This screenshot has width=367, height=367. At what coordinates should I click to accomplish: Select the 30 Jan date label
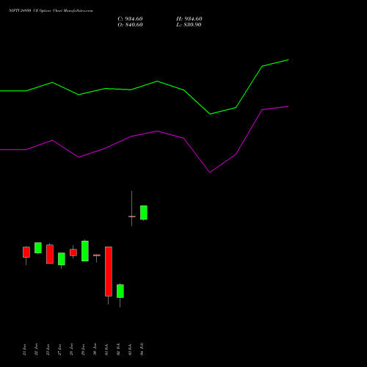coord(95,349)
